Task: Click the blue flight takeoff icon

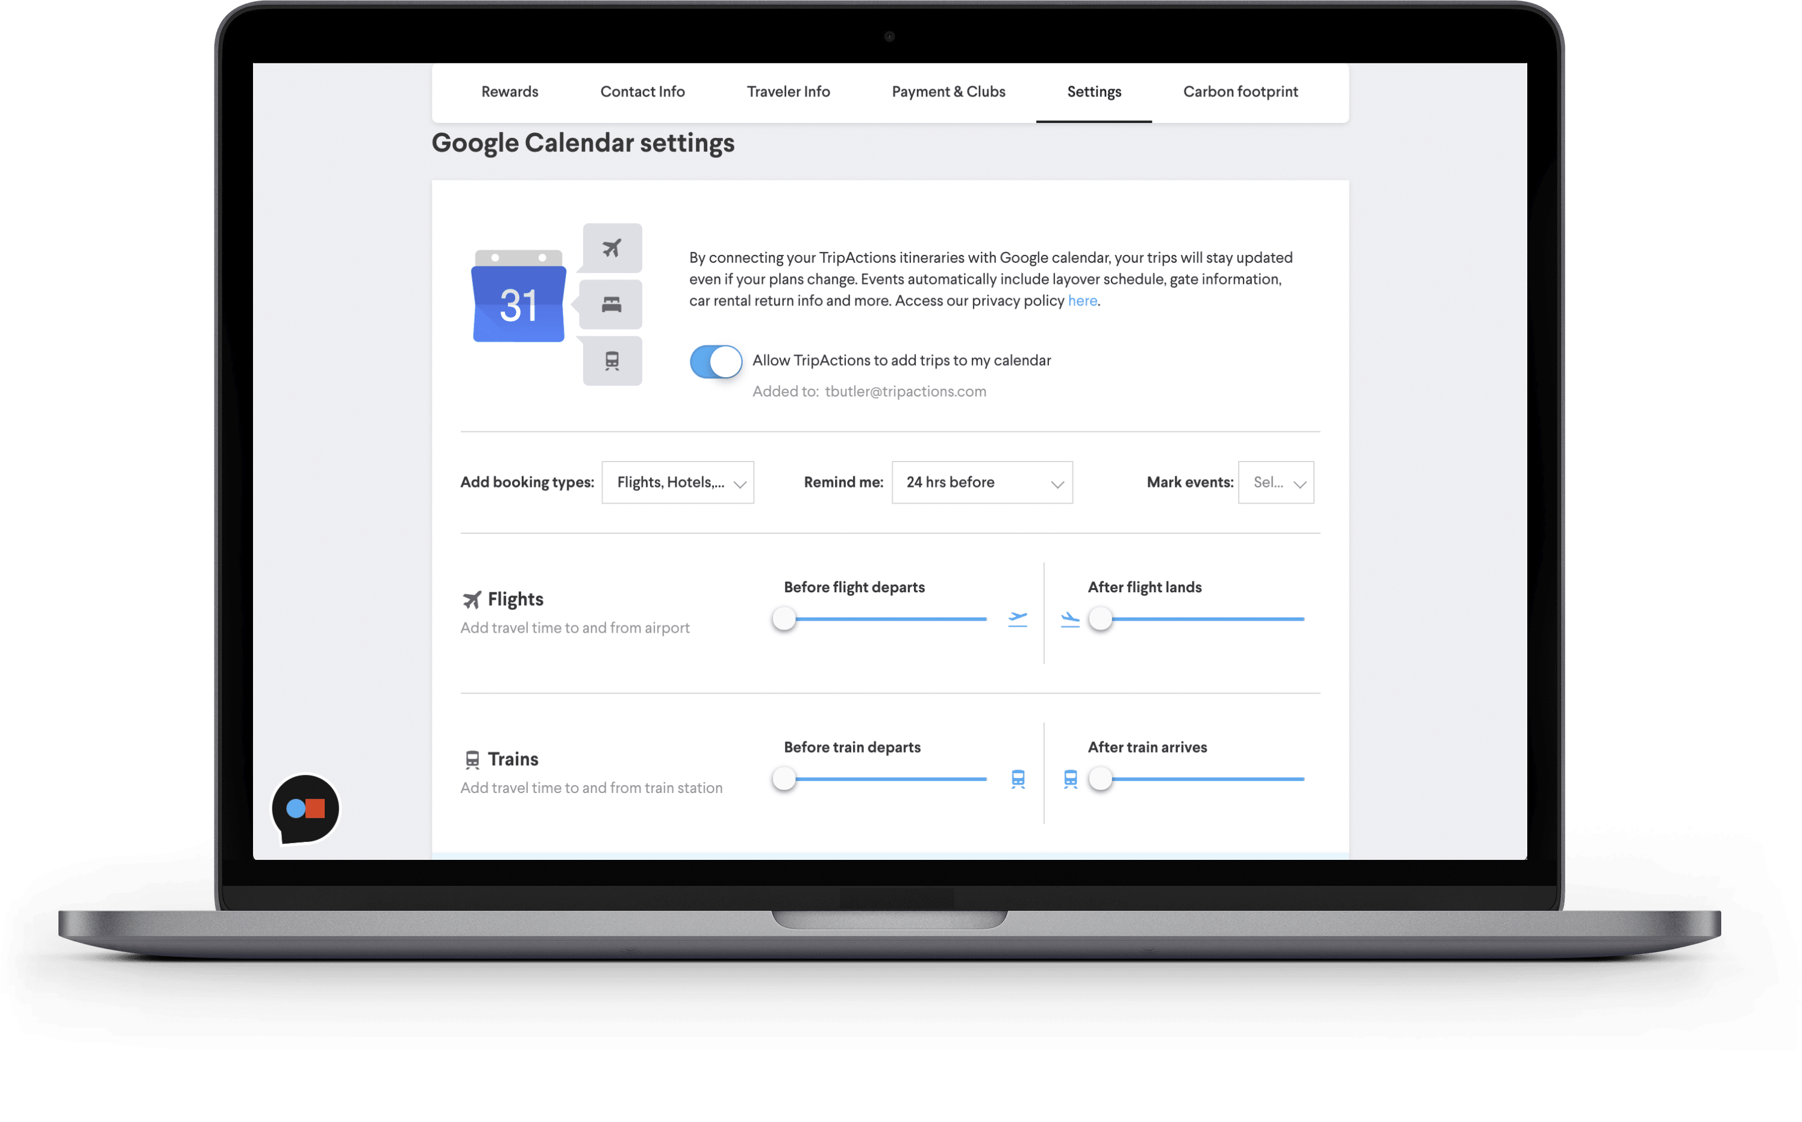Action: 1018,619
